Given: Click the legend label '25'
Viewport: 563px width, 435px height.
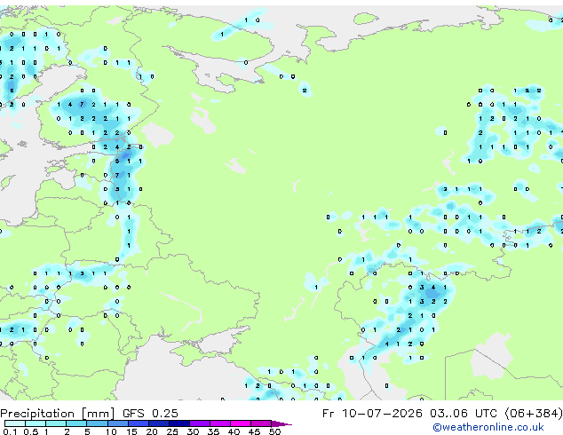Looking at the screenshot, I should pos(172,431).
